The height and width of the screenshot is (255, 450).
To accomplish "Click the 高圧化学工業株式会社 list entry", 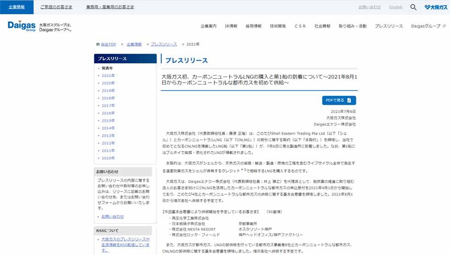I will point(190,218).
